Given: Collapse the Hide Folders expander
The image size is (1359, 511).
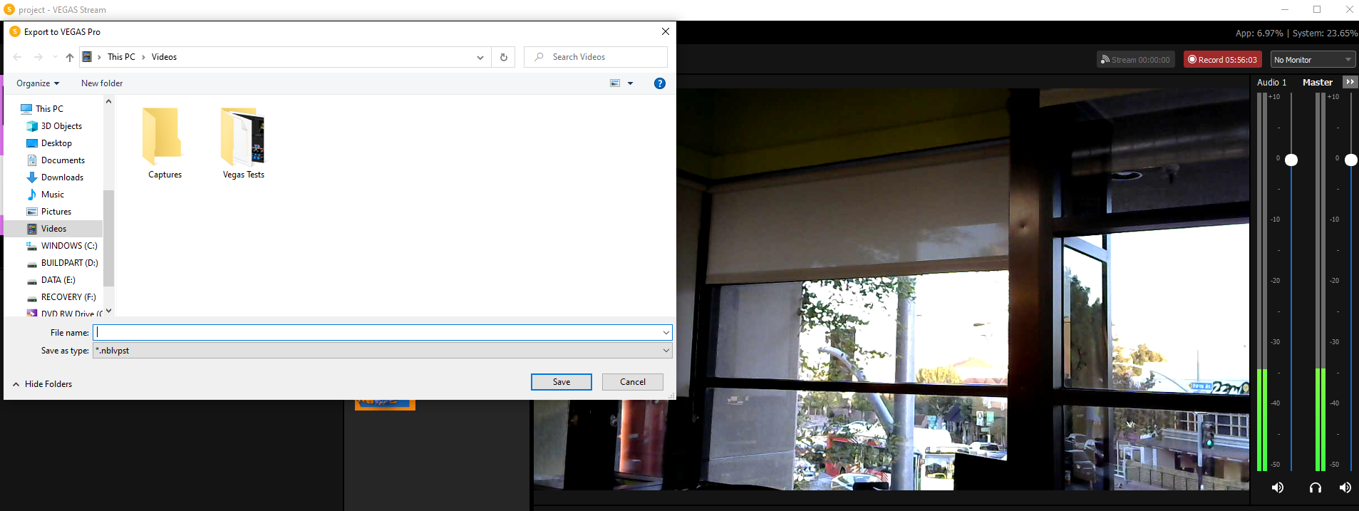Looking at the screenshot, I should (x=43, y=384).
